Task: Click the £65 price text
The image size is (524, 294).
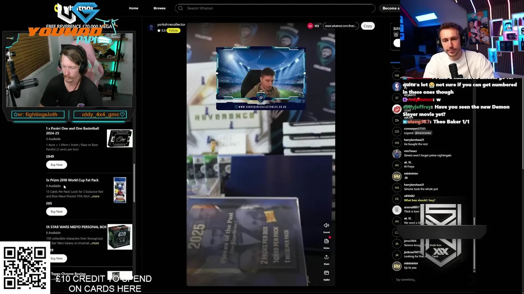Action: pyautogui.click(x=49, y=203)
